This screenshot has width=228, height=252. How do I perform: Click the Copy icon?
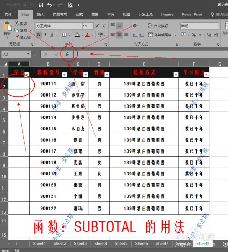[x=16, y=30]
